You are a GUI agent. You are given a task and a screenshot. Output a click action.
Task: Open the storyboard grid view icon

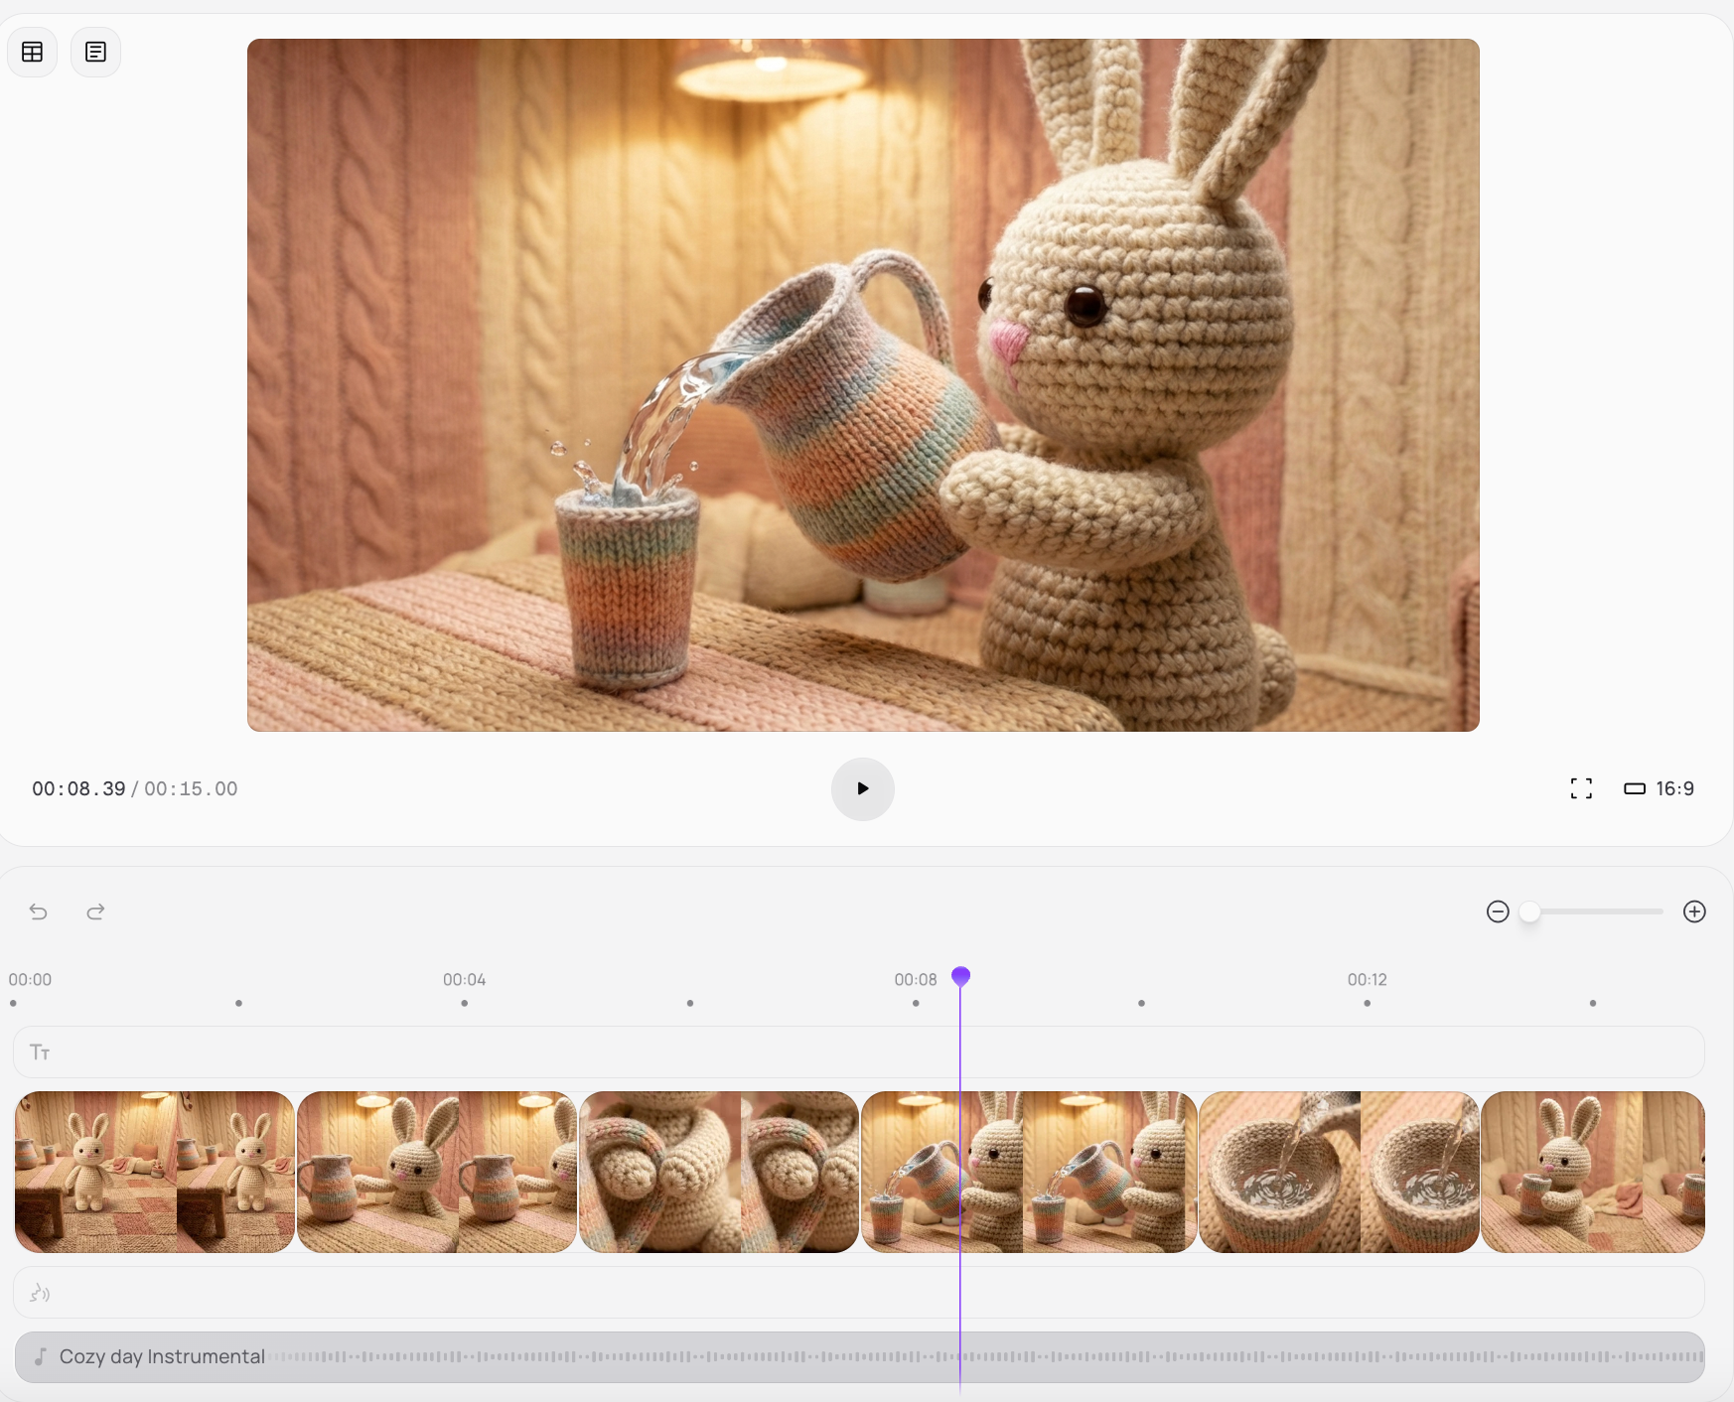pyautogui.click(x=33, y=52)
